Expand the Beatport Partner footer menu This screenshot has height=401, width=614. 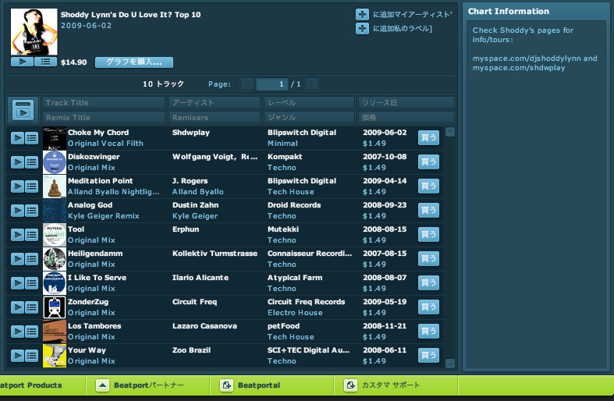[x=103, y=385]
